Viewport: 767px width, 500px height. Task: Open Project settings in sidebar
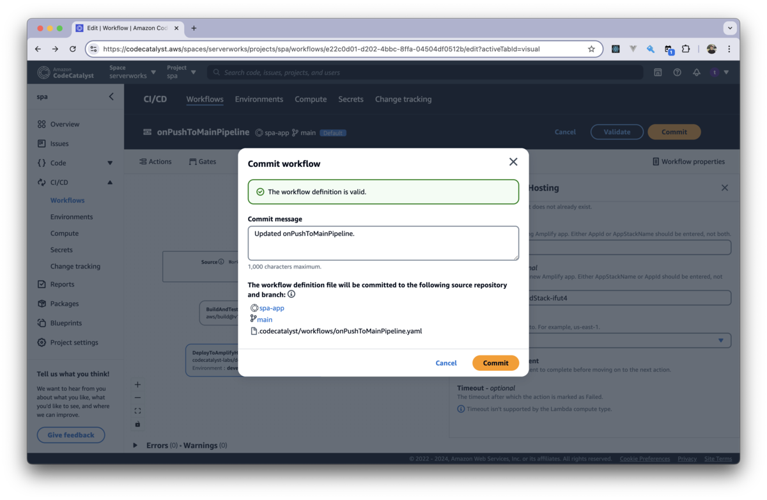[74, 342]
